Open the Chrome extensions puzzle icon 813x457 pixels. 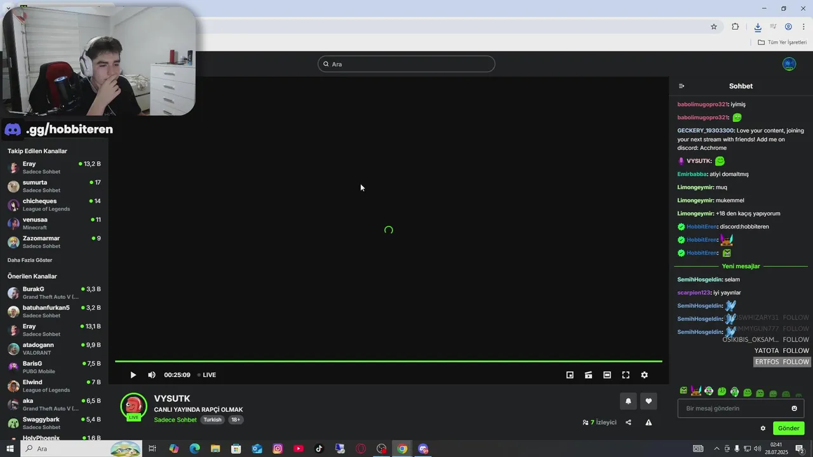click(736, 27)
